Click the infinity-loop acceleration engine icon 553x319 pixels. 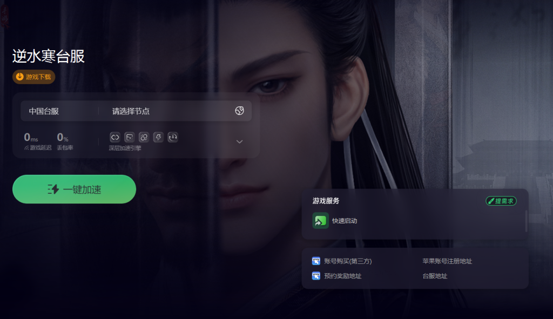pyautogui.click(x=115, y=137)
